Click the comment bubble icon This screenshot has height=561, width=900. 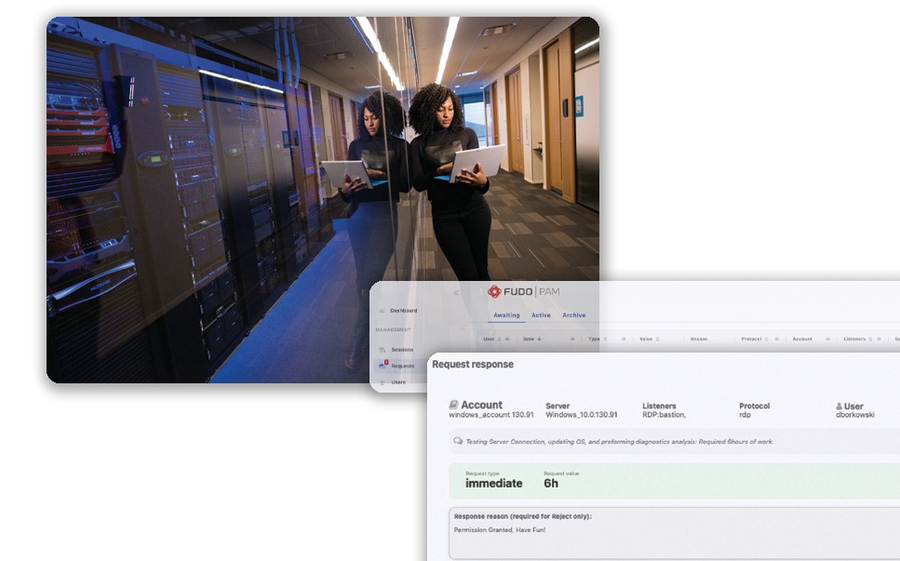(x=457, y=442)
